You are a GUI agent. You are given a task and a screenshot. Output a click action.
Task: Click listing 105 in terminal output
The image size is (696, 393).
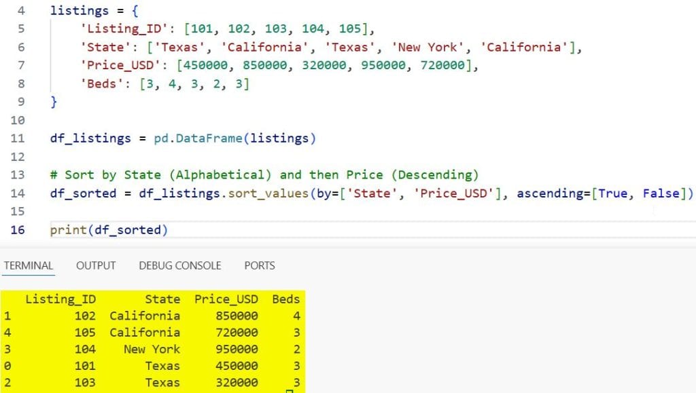pyautogui.click(x=85, y=333)
